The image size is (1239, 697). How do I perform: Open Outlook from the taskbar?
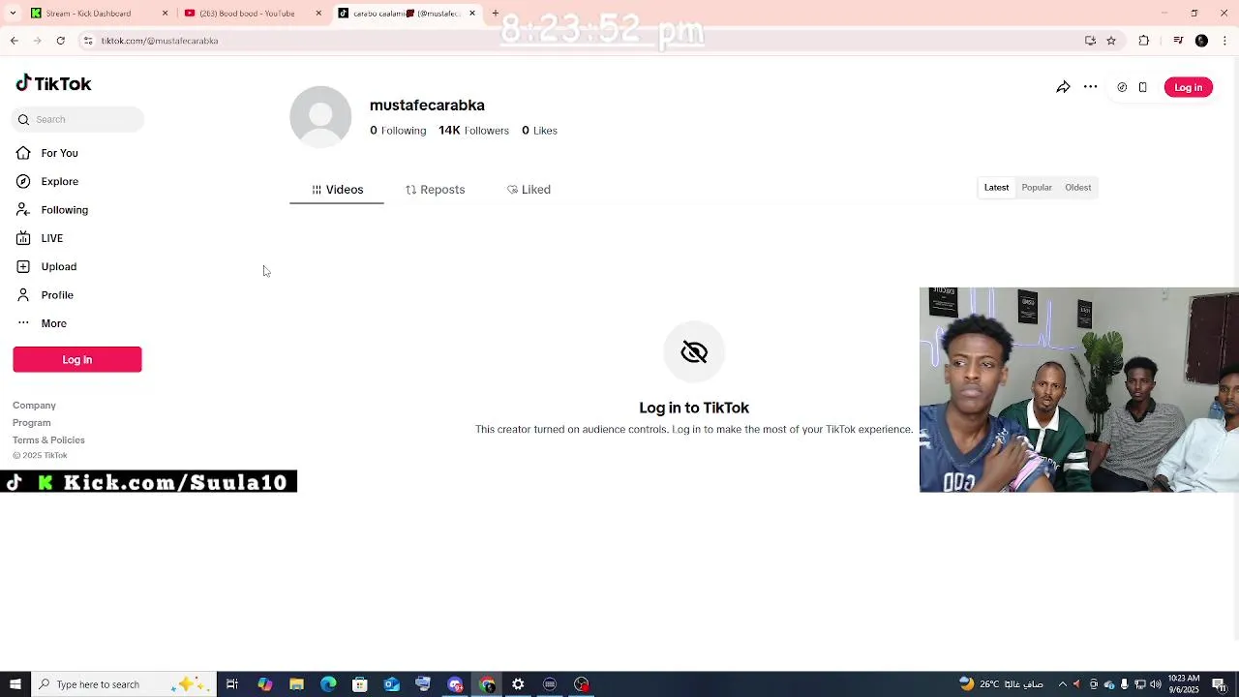(x=391, y=684)
